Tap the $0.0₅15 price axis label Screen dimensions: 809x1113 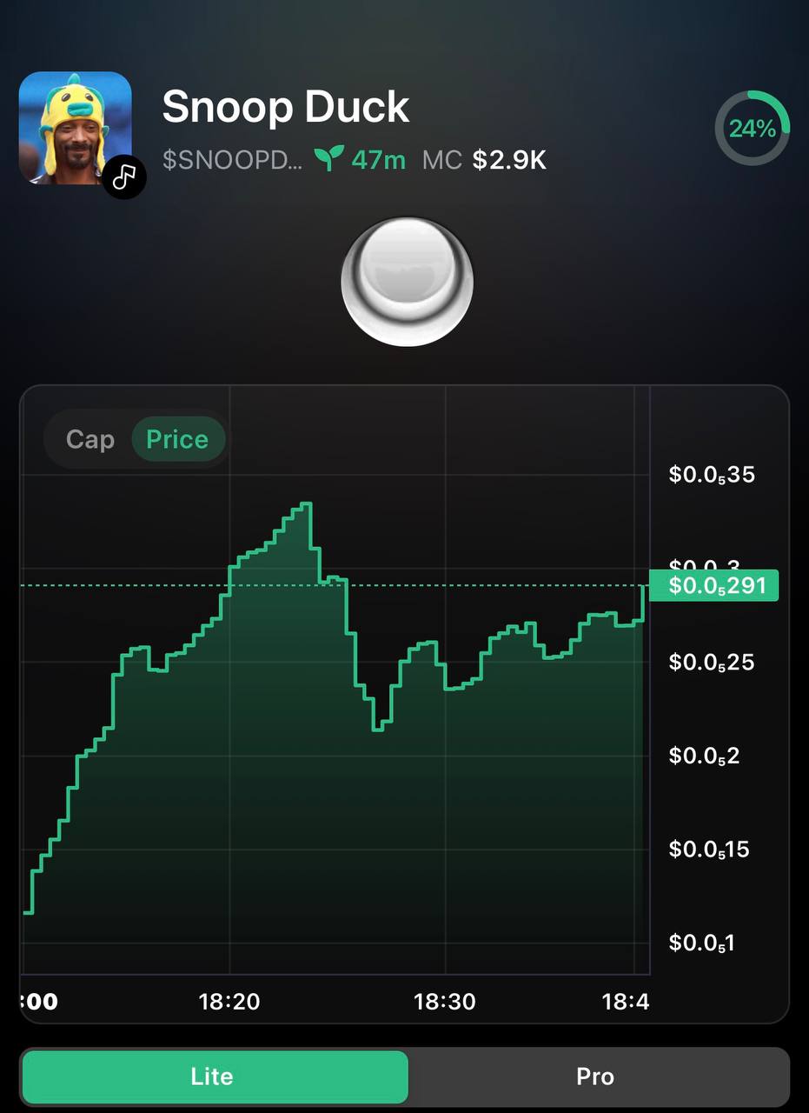point(709,850)
